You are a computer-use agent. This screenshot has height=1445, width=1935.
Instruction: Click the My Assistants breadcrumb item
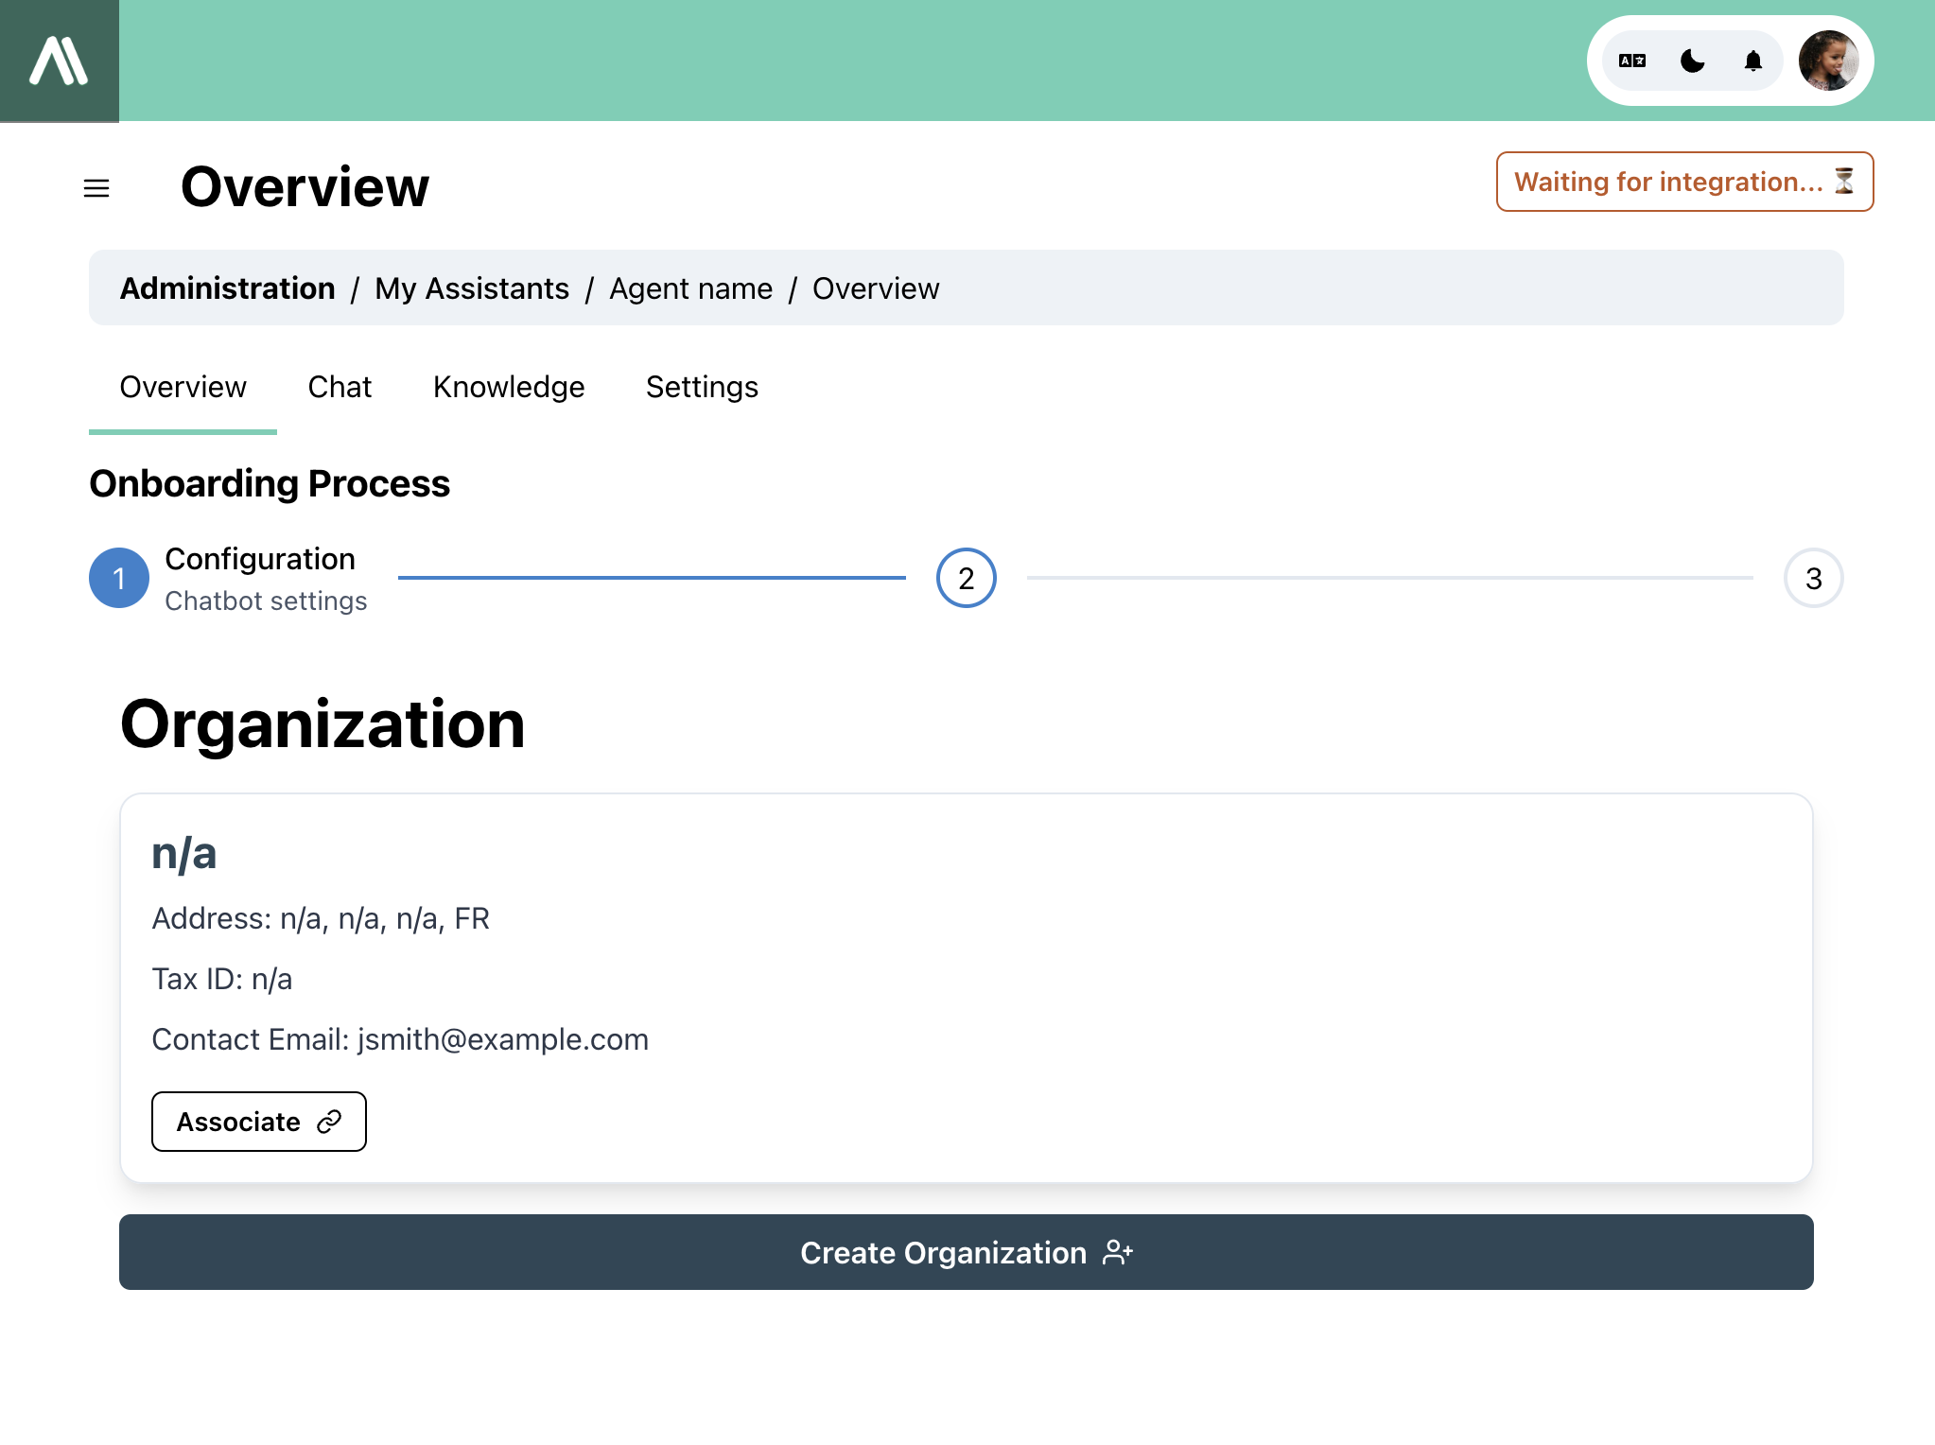click(470, 288)
